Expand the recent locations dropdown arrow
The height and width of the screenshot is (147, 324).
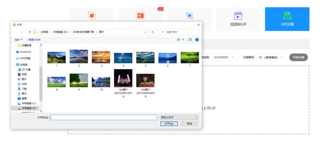tap(26, 32)
